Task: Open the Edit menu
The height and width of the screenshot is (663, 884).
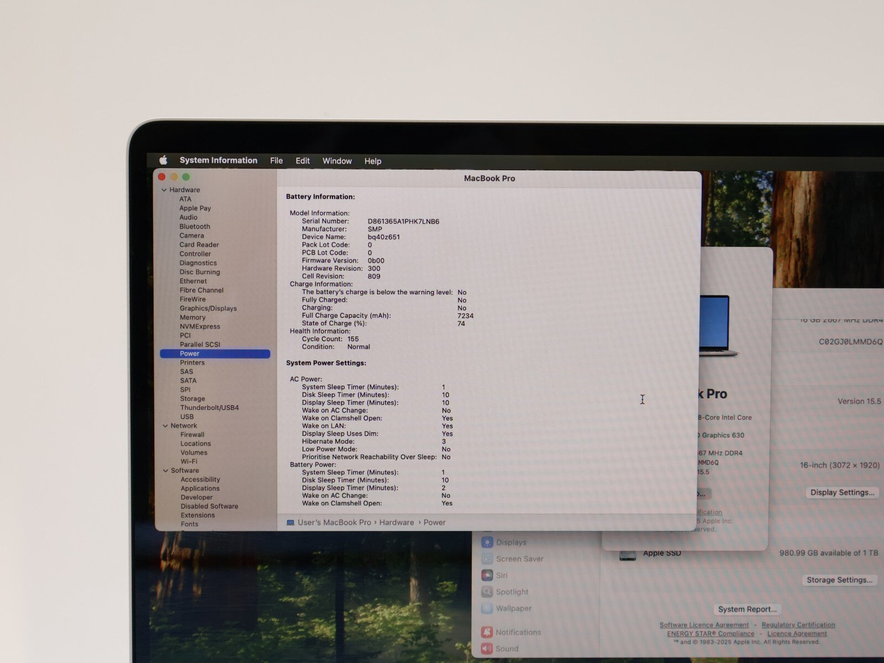Action: coord(302,161)
